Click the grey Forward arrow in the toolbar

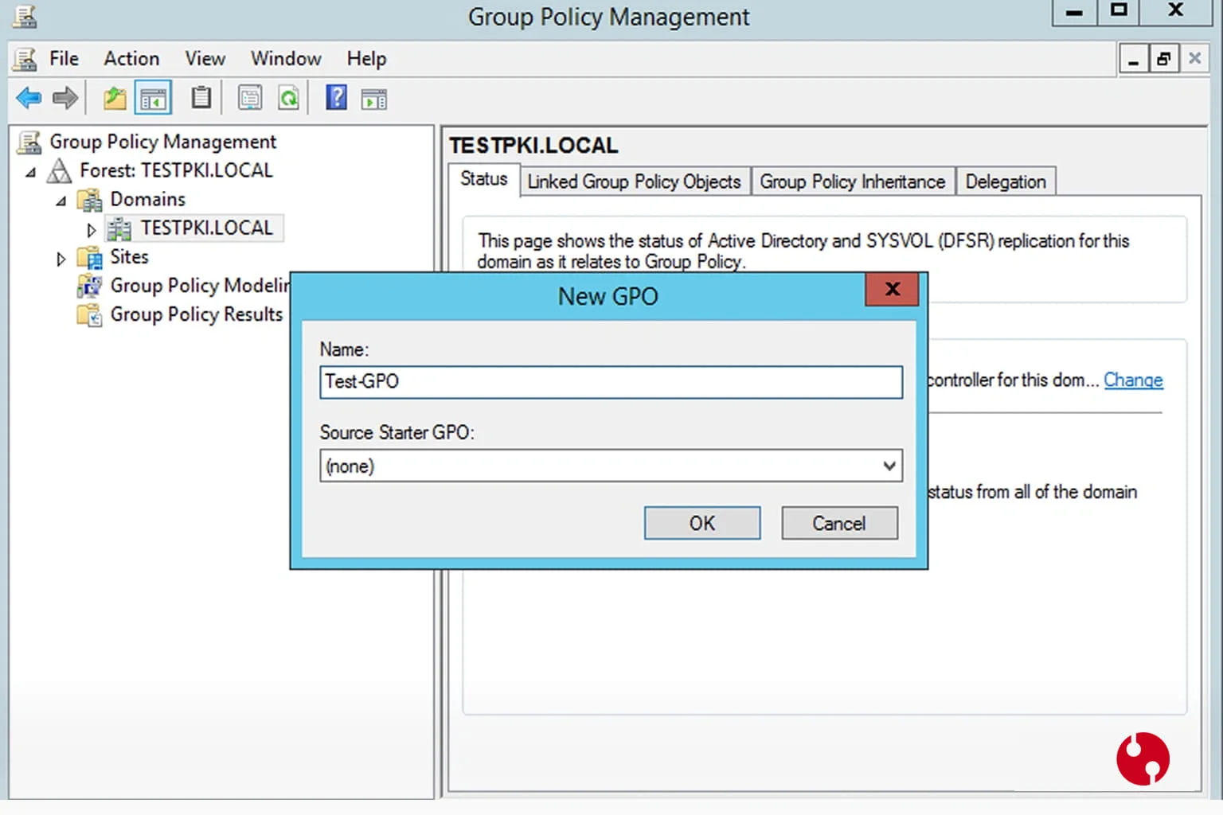click(65, 99)
